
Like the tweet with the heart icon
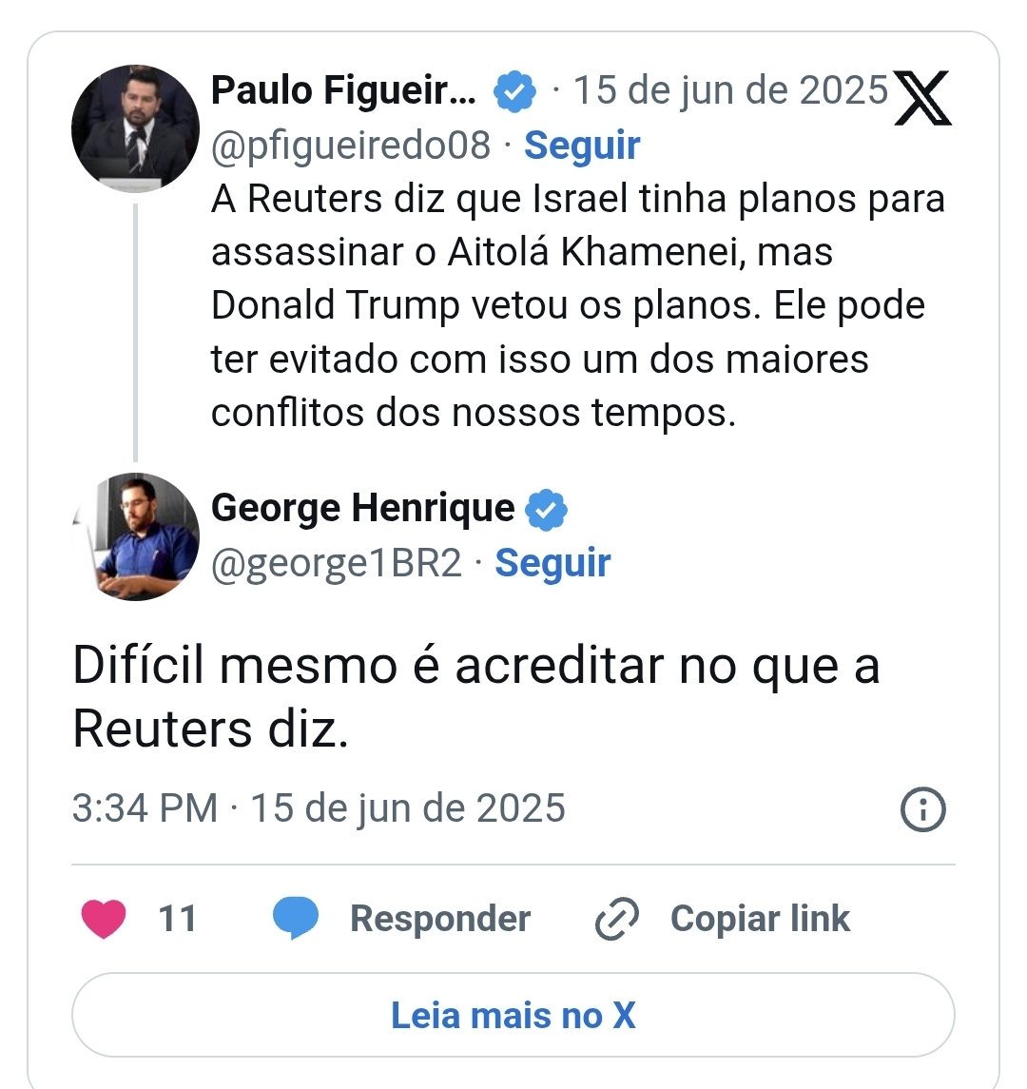[104, 918]
